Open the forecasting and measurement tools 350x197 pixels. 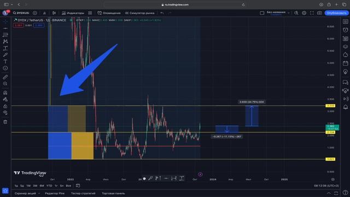pyautogui.click(x=5, y=48)
